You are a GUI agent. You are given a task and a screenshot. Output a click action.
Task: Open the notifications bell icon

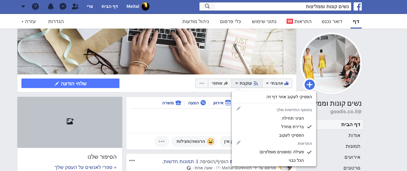click(51, 6)
